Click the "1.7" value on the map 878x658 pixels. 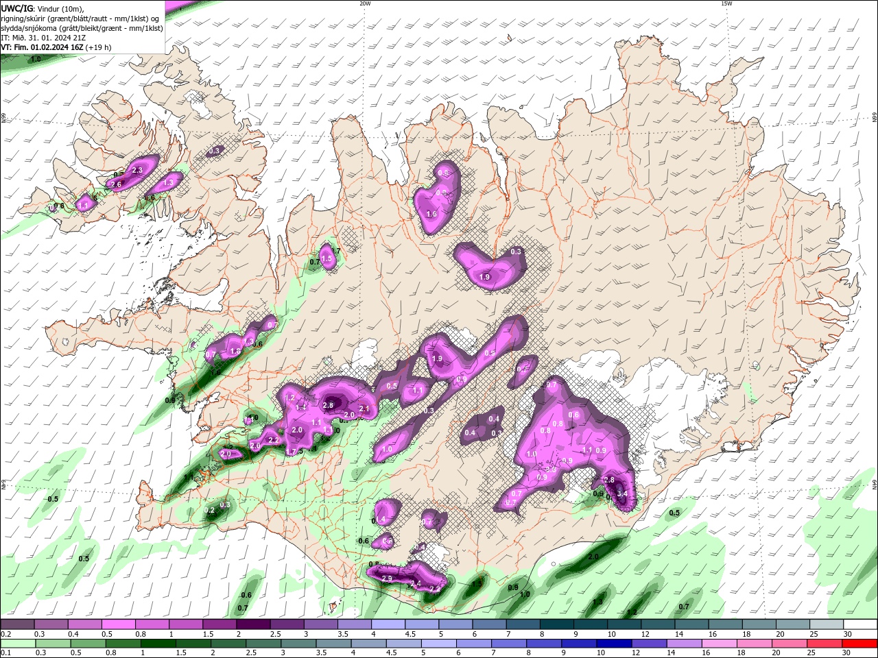[291, 452]
